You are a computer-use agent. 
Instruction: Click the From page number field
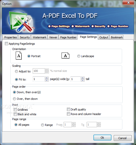tap(68, 125)
